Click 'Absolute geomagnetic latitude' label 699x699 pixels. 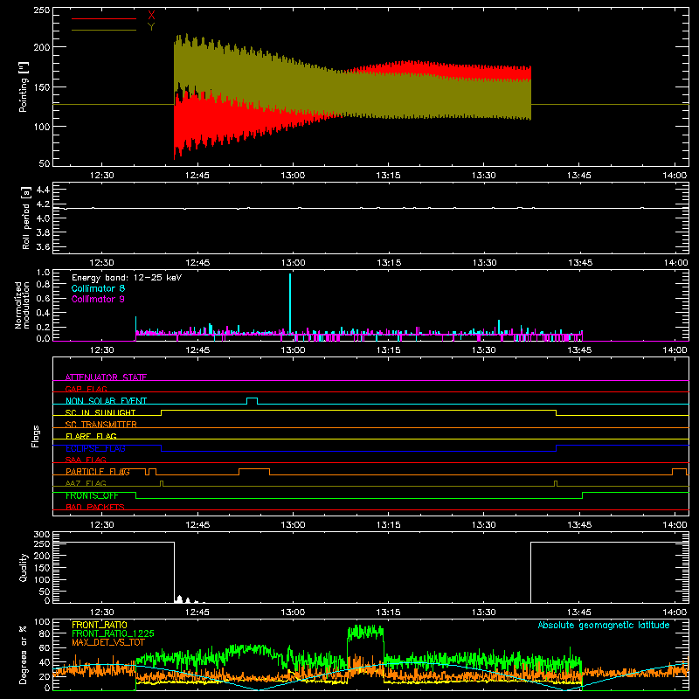pyautogui.click(x=604, y=625)
